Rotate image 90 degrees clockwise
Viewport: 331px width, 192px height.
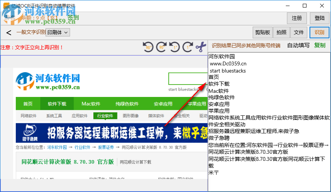[161, 47]
